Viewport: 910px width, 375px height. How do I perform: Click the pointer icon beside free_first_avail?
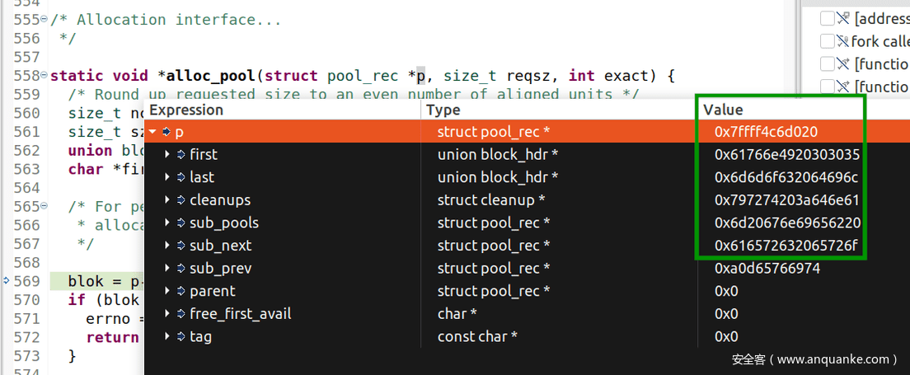[x=181, y=314]
